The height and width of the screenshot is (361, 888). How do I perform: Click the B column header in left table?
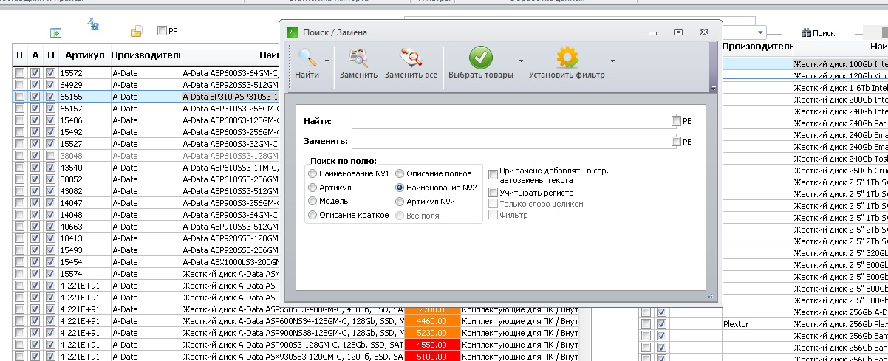tap(19, 55)
